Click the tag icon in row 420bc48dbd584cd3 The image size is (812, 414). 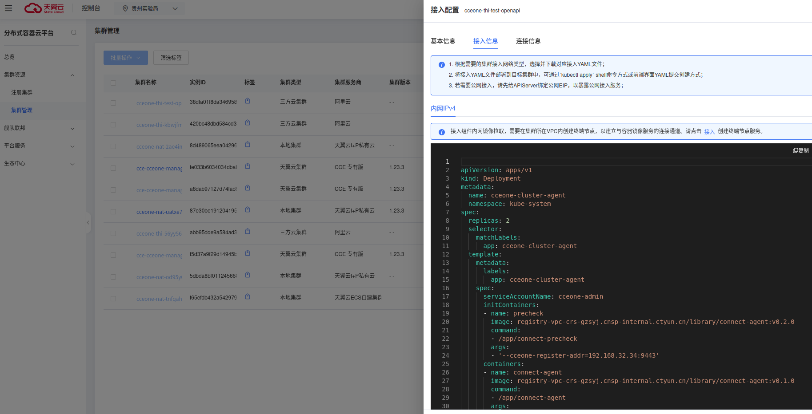point(248,123)
